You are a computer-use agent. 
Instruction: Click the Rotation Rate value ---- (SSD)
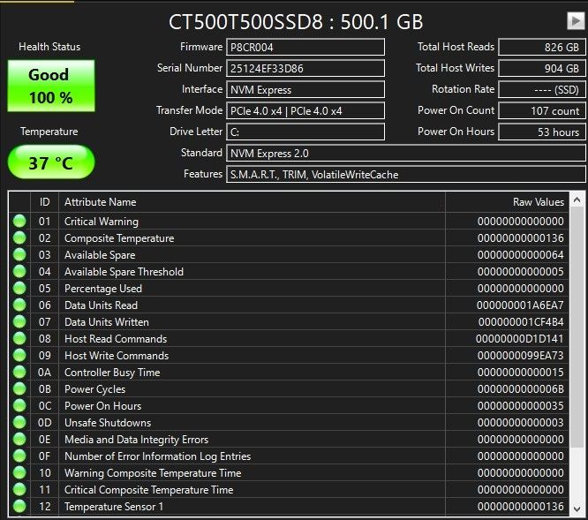(542, 89)
